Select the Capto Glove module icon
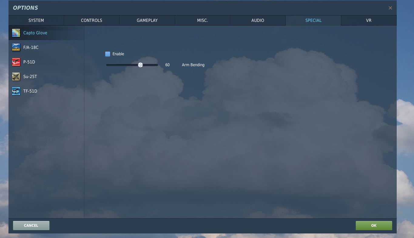414x238 pixels. 16,33
